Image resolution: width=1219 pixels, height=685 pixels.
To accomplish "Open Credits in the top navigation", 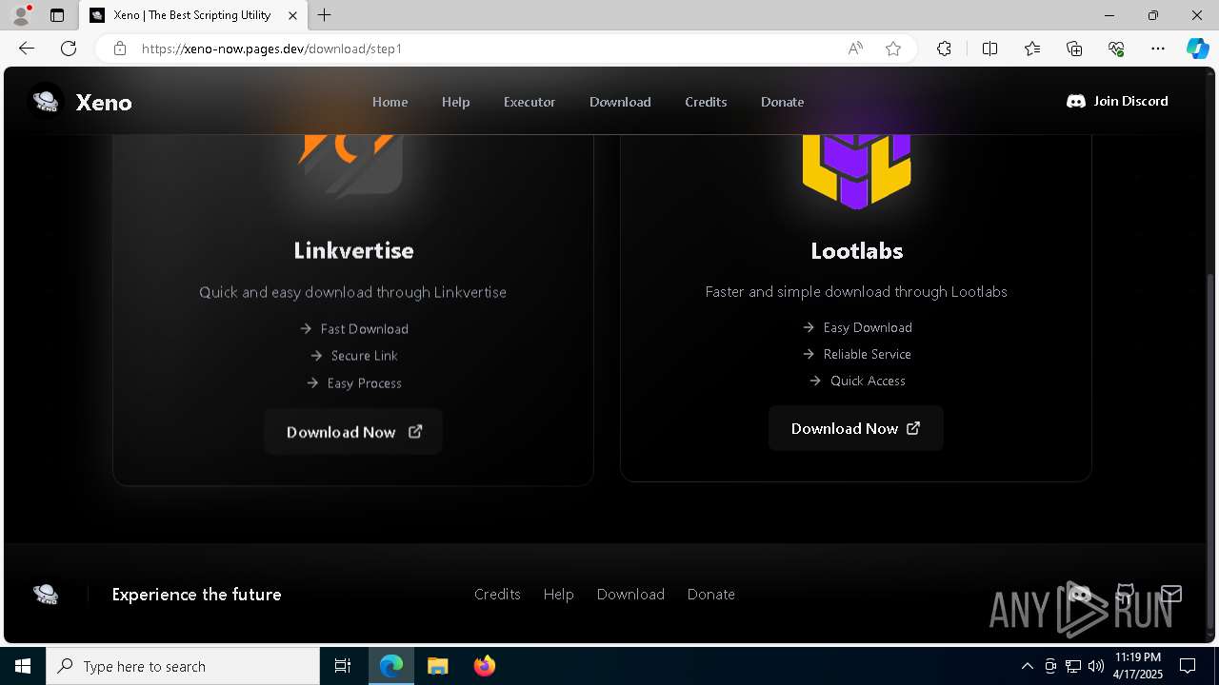I will (706, 102).
